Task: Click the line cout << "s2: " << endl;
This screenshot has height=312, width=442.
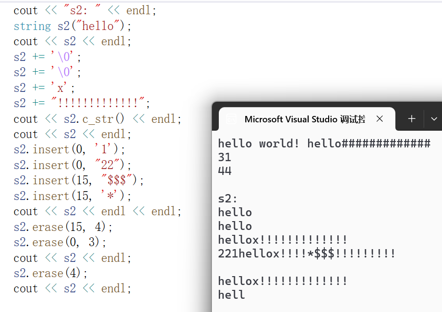Action: pyautogui.click(x=84, y=10)
